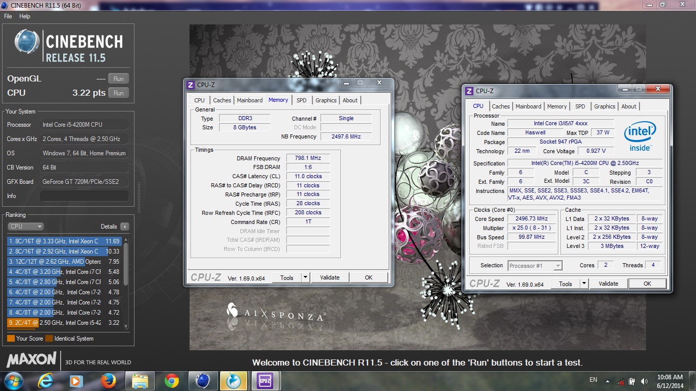Show hidden tray icons arrow
This screenshot has height=391, width=696.
(x=607, y=381)
